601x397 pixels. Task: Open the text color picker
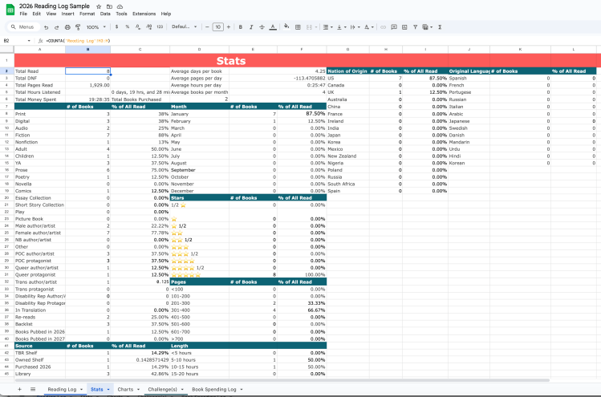point(274,26)
